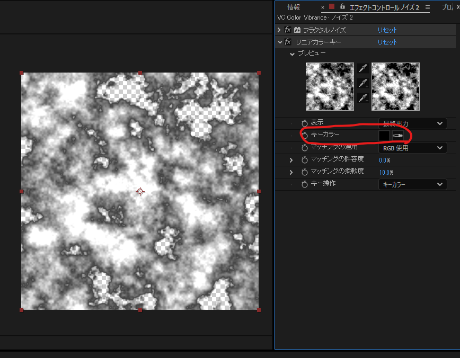
Task: Toggle stopwatch for マッチングの許容度
Action: (305, 160)
